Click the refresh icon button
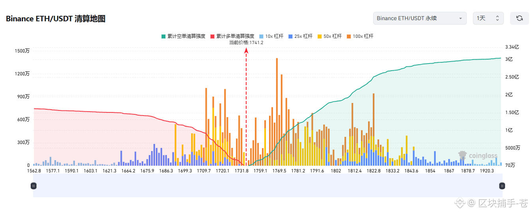This screenshot has height=213, width=531. tap(519, 18)
